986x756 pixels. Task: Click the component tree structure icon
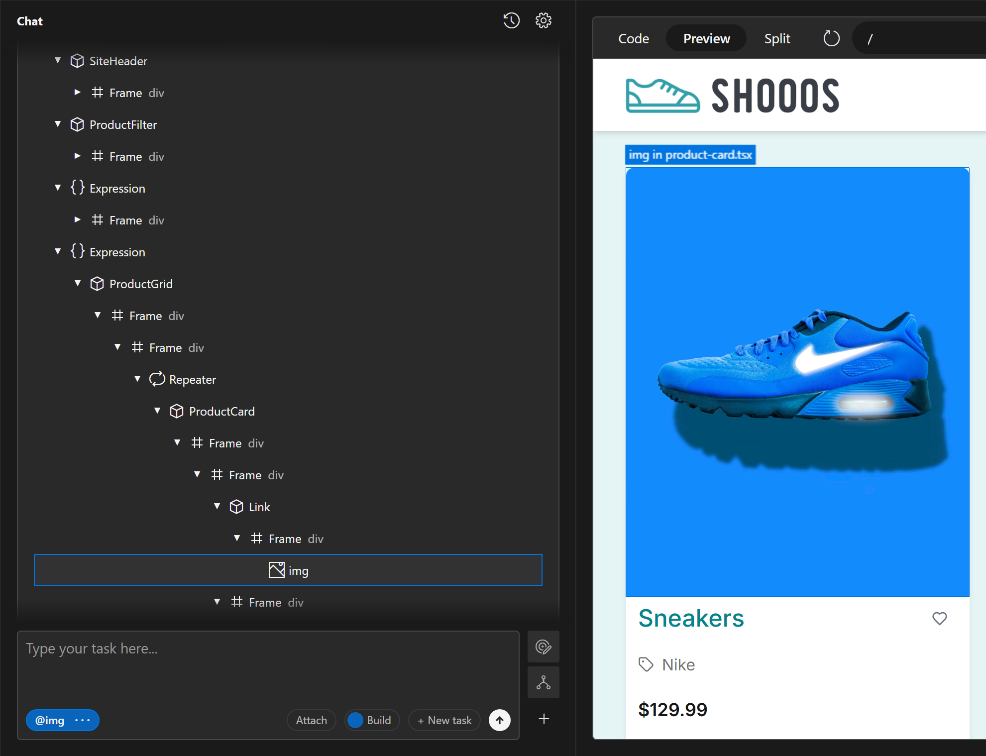pos(544,682)
